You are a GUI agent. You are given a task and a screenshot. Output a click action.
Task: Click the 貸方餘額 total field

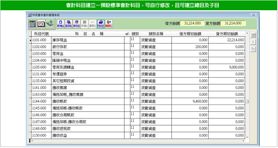coord(233,23)
